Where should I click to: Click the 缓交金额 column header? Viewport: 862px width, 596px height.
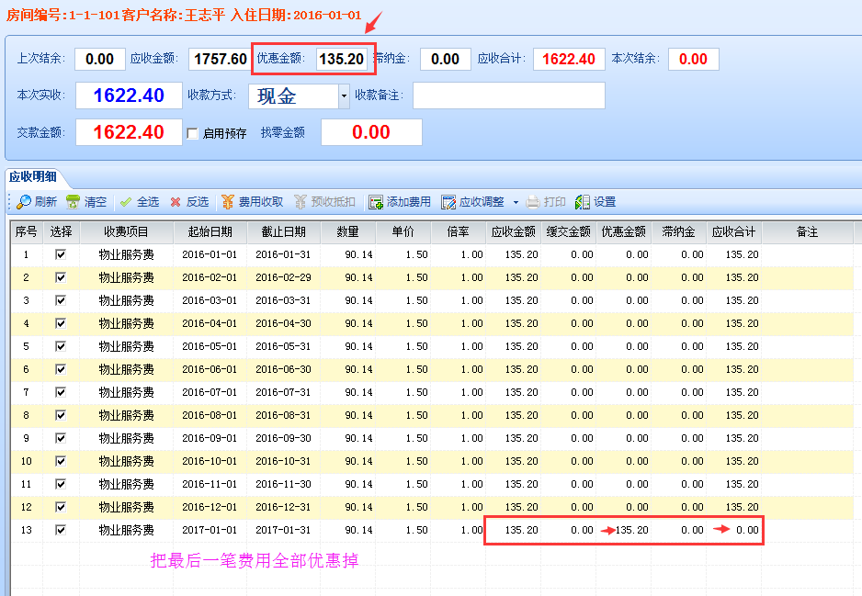(x=569, y=232)
